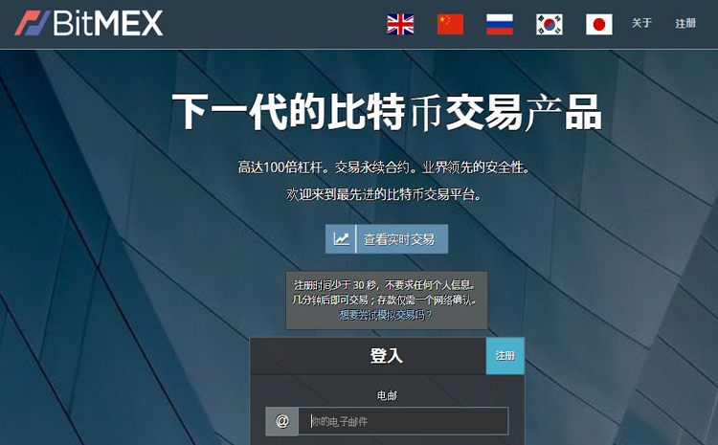The image size is (718, 445).
Task: Select the Chinese flag language icon
Action: pyautogui.click(x=450, y=24)
